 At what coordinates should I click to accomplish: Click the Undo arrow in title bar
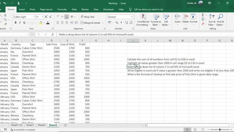[5, 3]
